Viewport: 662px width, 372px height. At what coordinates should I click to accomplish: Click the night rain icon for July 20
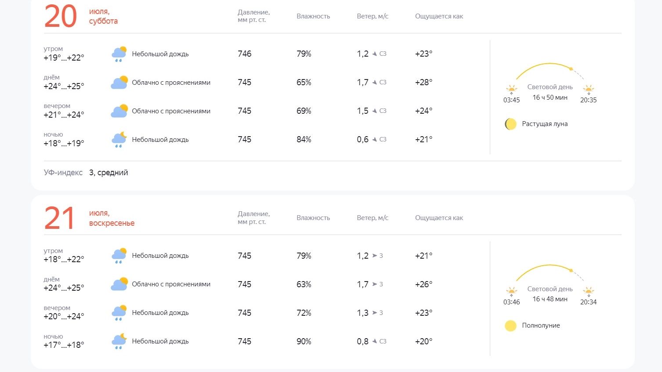[119, 140]
